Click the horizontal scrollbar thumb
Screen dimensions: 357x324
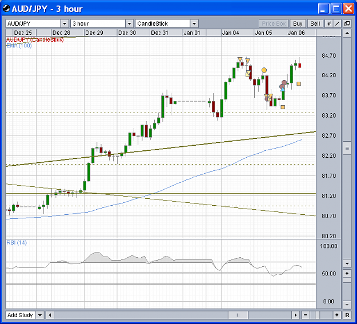tap(238, 315)
